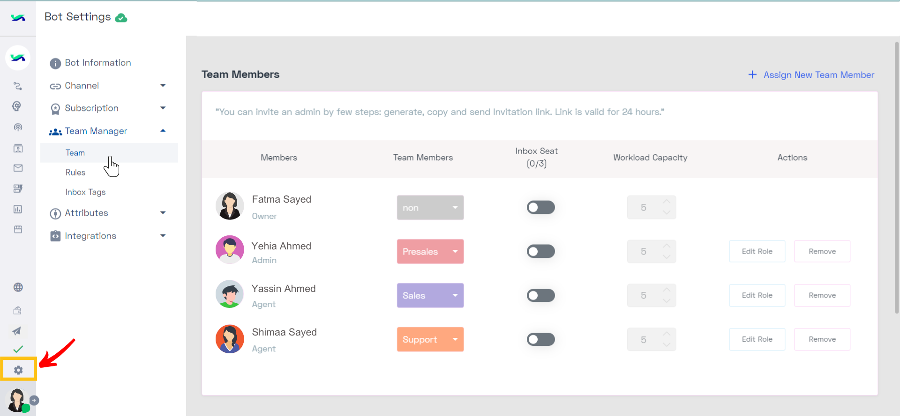Click the globe icon in left sidebar
Image resolution: width=900 pixels, height=416 pixels.
[18, 287]
